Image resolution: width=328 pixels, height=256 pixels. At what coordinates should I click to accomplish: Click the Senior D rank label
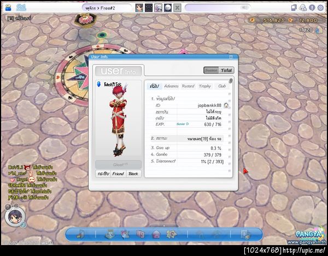coord(183,124)
